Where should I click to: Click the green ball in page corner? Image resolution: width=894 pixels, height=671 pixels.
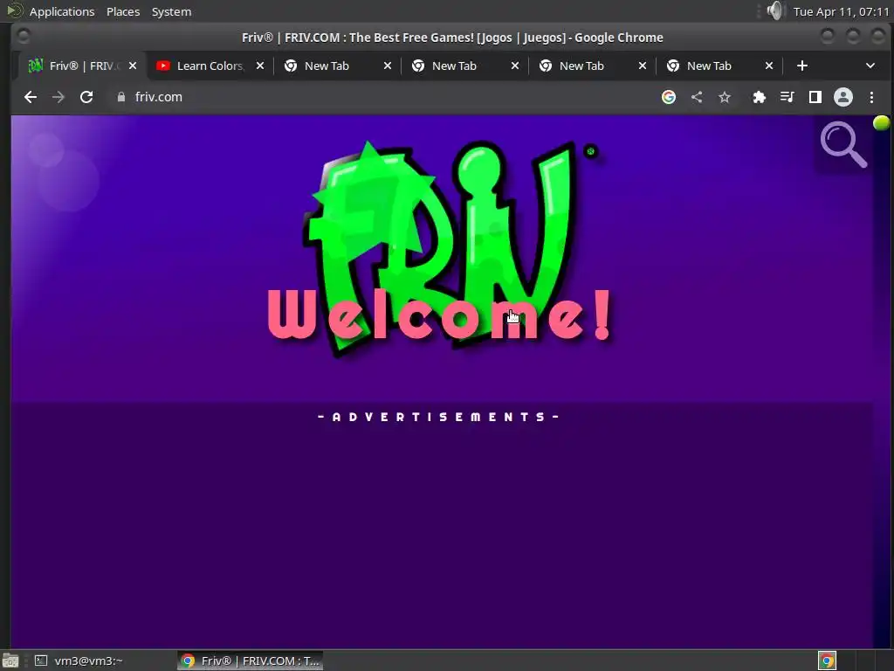[x=882, y=122]
